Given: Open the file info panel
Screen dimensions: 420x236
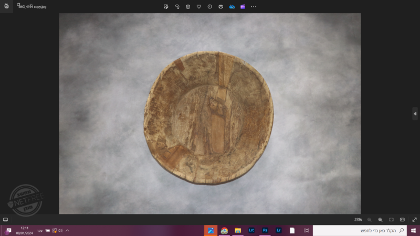Looking at the screenshot, I should 209,7.
